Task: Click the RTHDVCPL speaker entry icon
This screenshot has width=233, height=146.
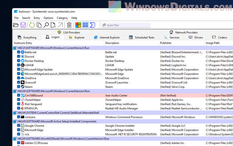Action: (x=23, y=108)
